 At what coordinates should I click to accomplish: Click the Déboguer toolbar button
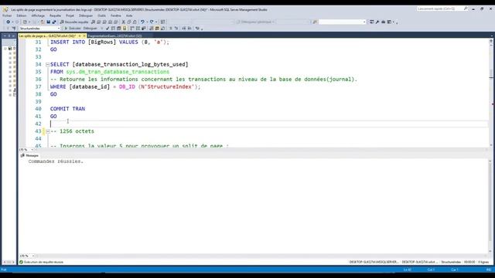90,29
